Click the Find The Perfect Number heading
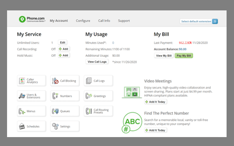 (166, 113)
